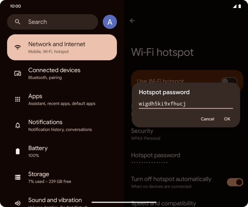Toggle the Use Wi-Fi hotspot switch
The width and height of the screenshot is (248, 207).
coord(229,81)
